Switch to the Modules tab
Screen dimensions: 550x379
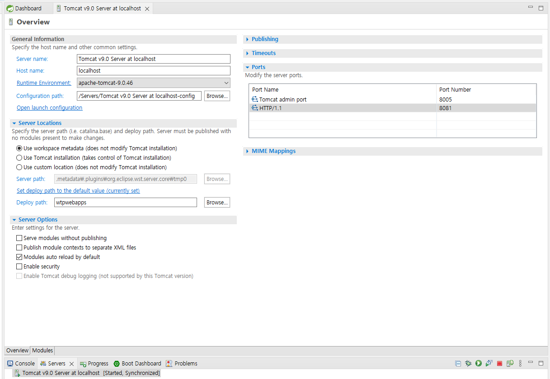pyautogui.click(x=42, y=351)
